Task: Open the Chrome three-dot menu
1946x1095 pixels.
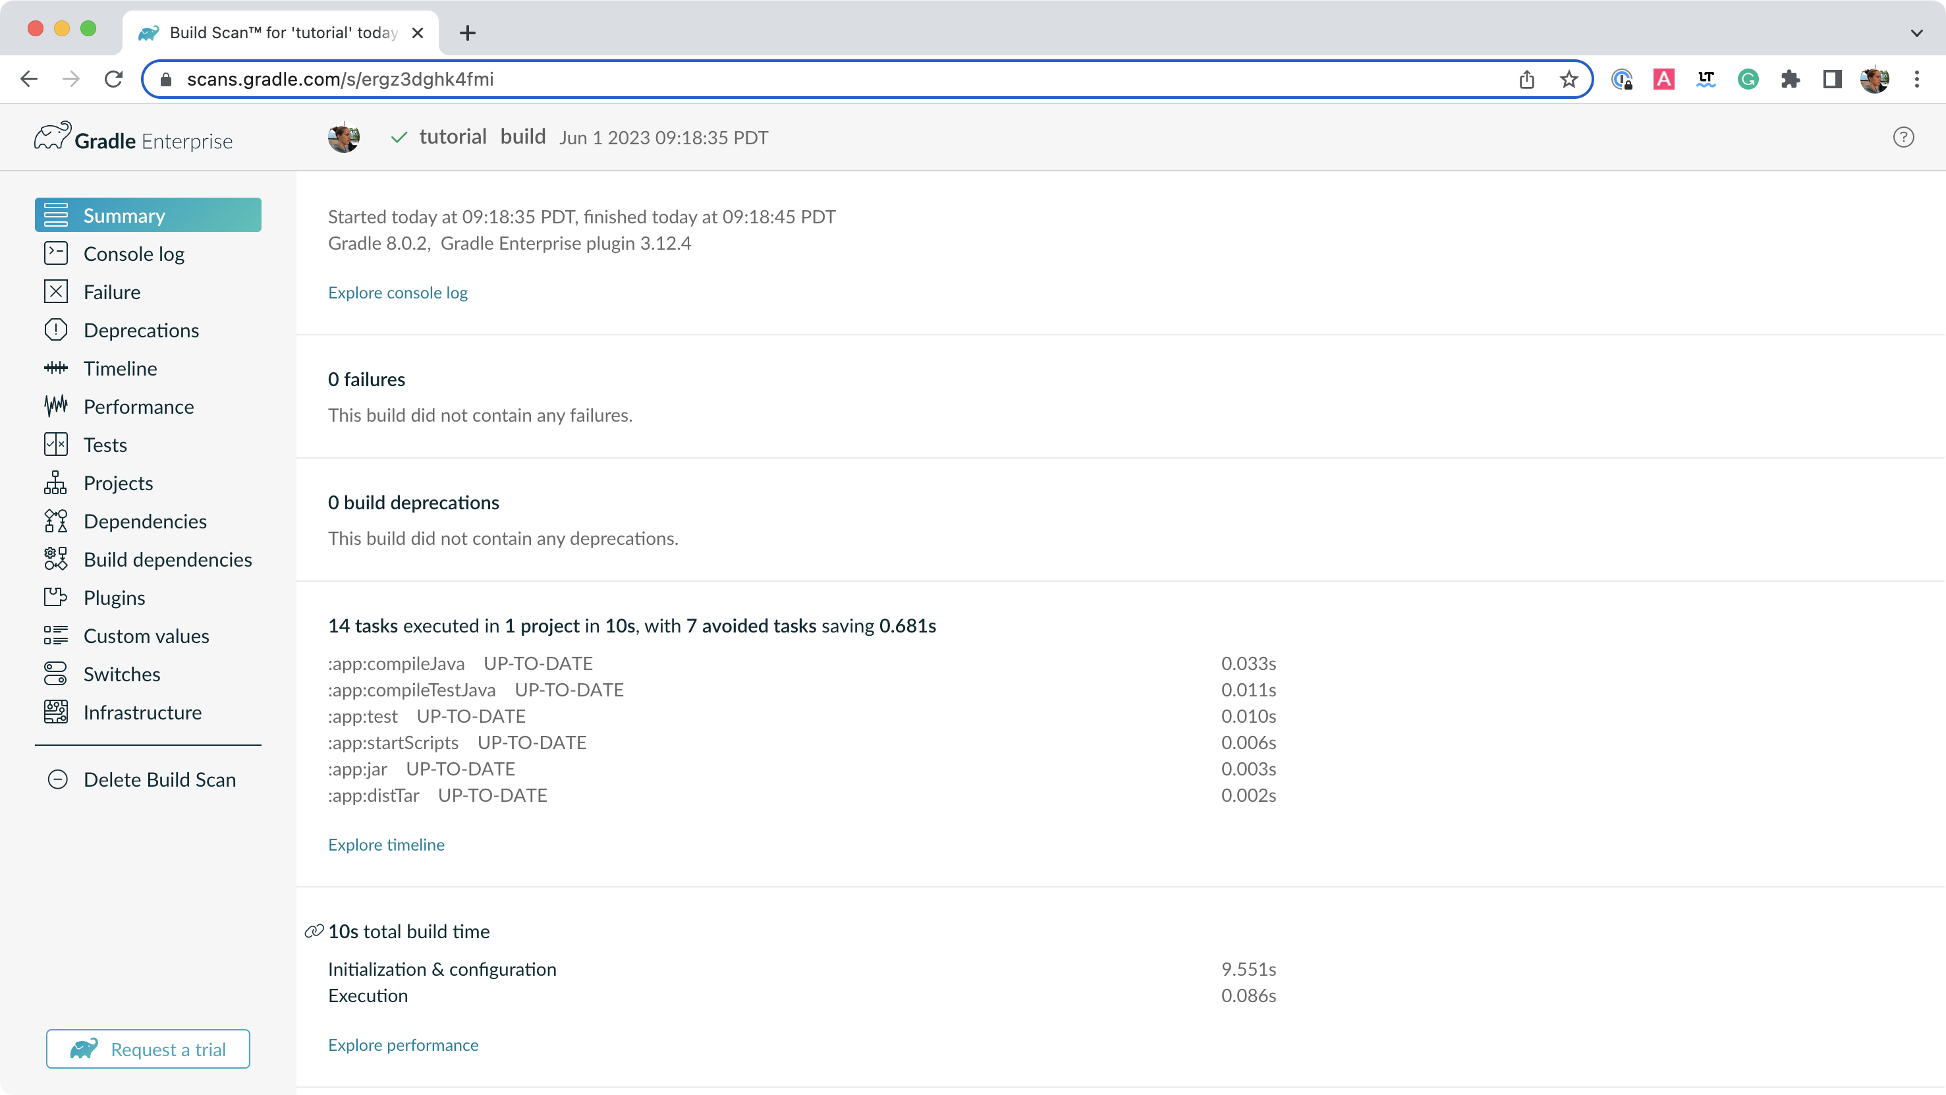Action: tap(1916, 79)
